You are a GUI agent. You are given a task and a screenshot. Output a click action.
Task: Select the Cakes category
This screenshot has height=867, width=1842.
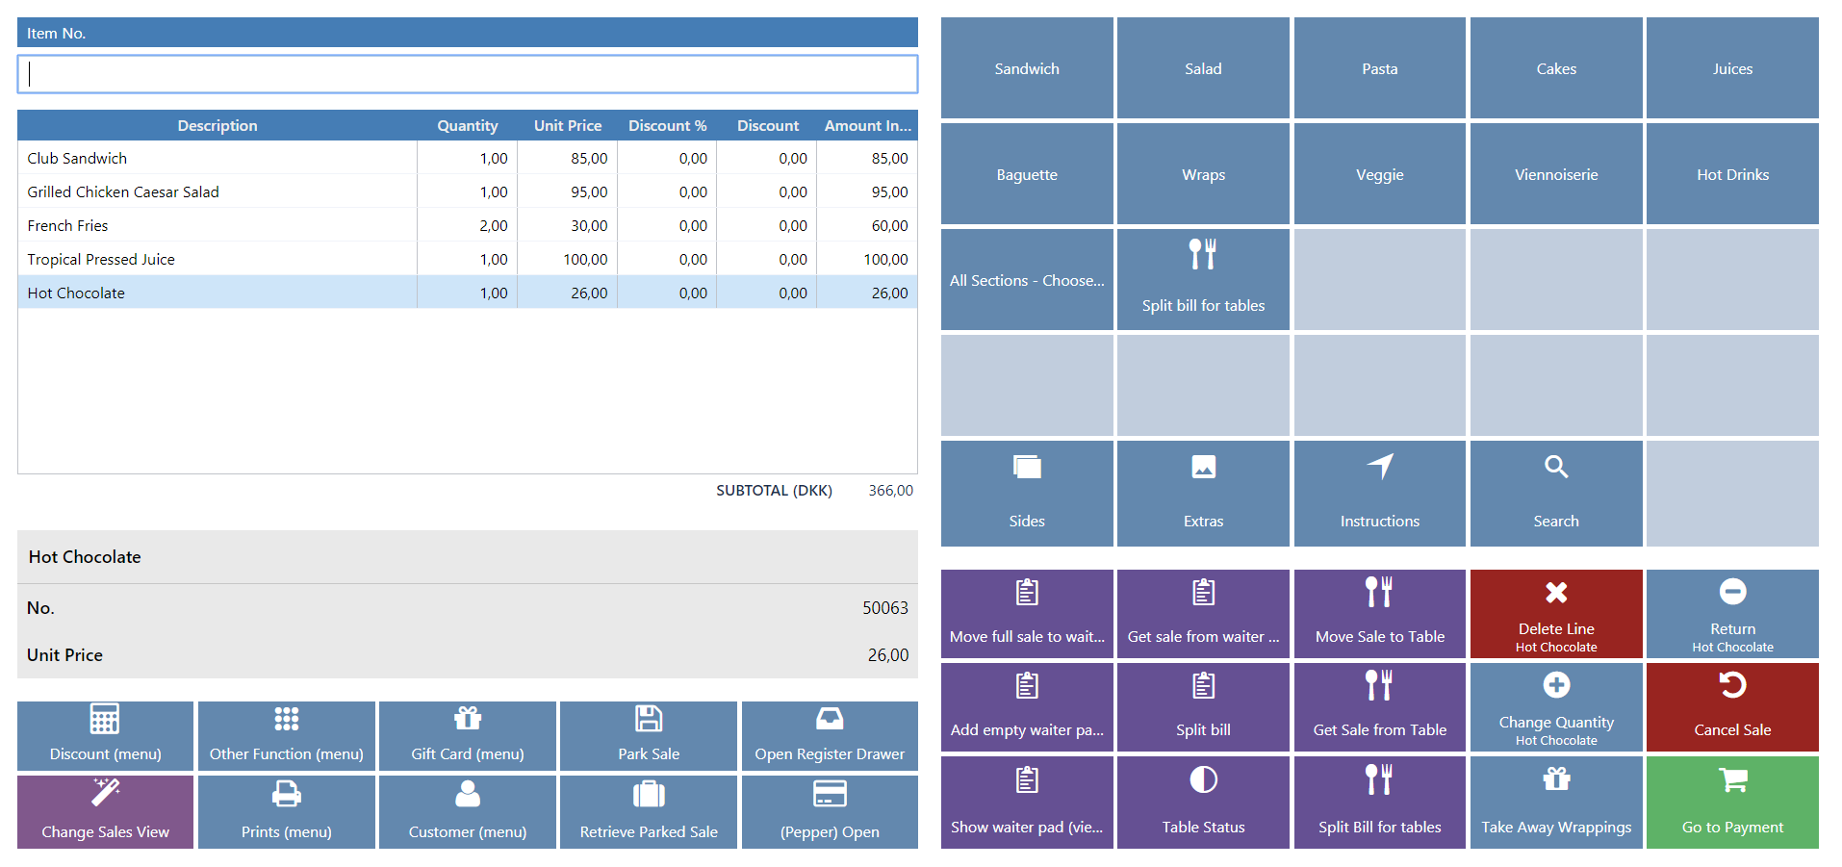coord(1556,68)
